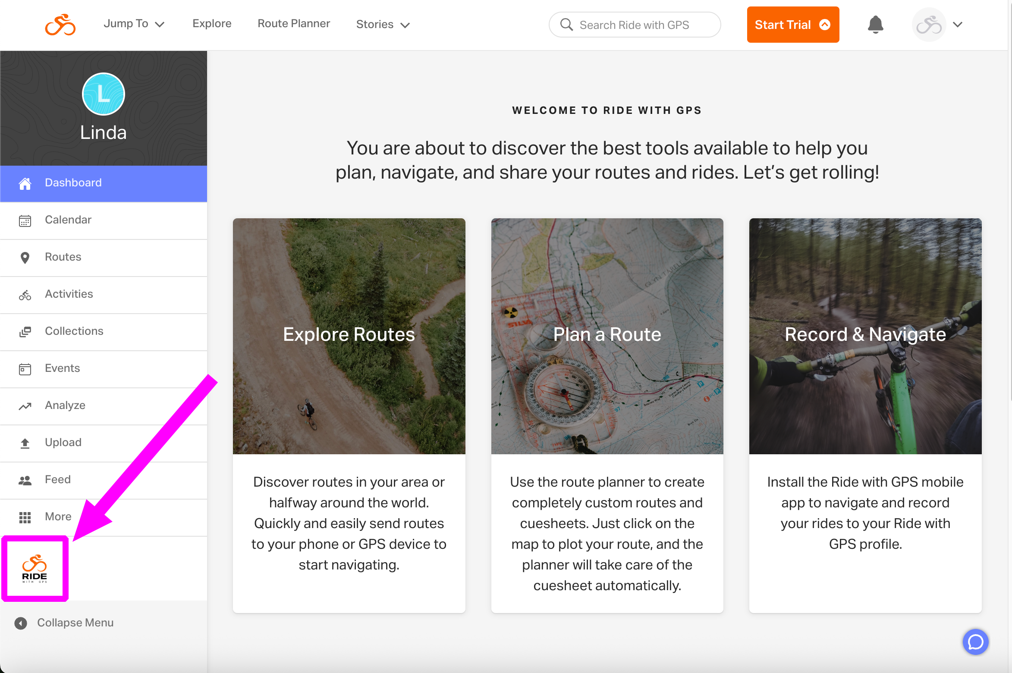This screenshot has width=1012, height=673.
Task: Select the Dashboard menu item
Action: (104, 183)
